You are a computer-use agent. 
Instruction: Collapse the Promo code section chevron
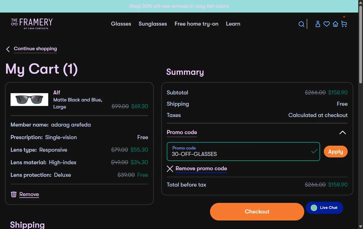pyautogui.click(x=343, y=133)
